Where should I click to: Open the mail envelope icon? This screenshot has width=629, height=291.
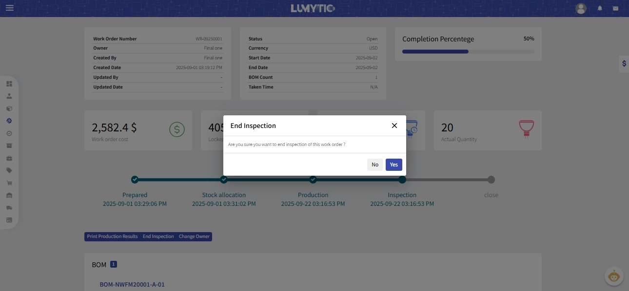point(615,8)
